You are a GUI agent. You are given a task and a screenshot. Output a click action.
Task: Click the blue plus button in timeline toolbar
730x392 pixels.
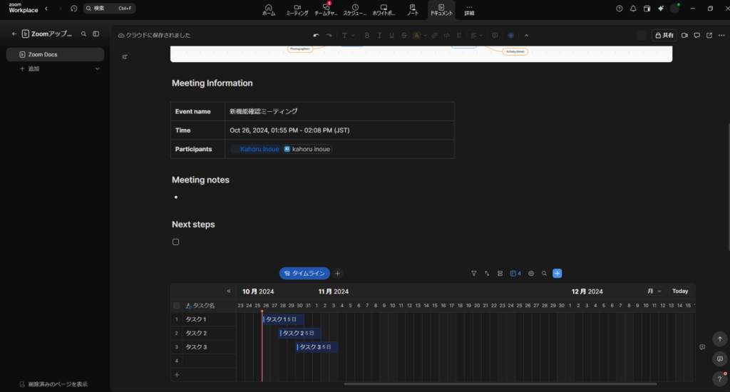[557, 273]
